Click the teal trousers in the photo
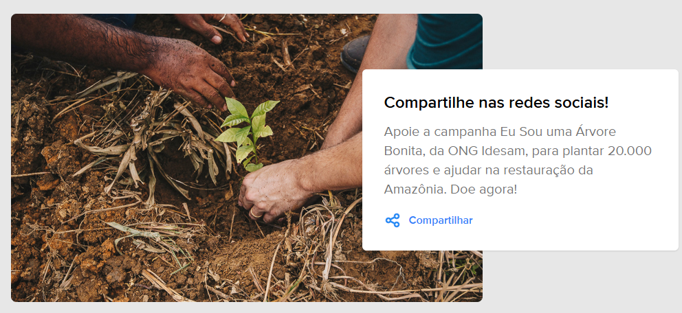The height and width of the screenshot is (313, 682). pos(445,41)
